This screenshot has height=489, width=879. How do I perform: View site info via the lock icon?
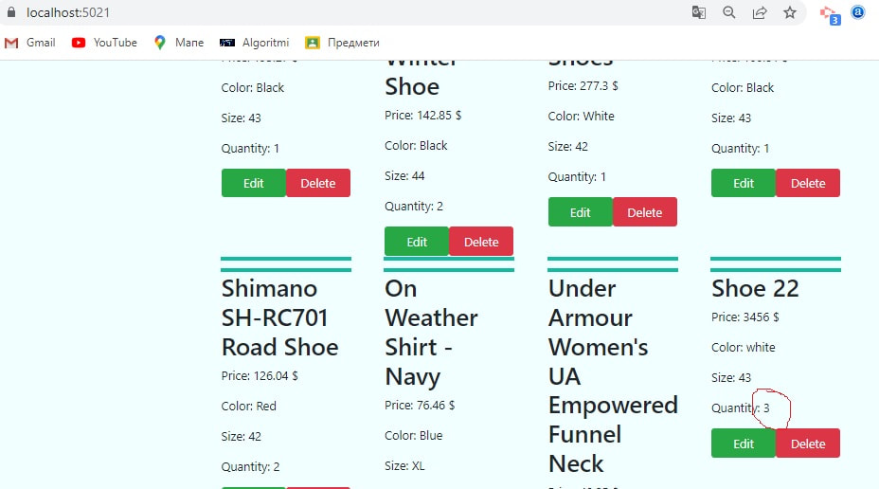(11, 11)
